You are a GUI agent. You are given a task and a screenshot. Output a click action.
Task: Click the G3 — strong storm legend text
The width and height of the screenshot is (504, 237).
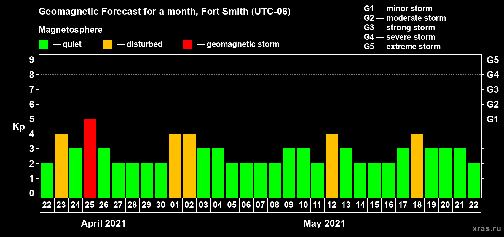[399, 28]
